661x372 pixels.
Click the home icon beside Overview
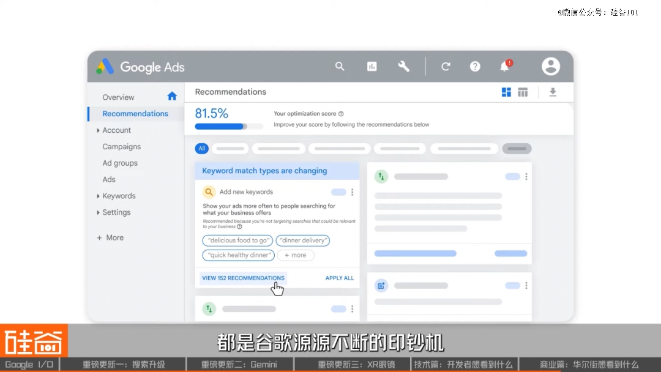coord(171,96)
